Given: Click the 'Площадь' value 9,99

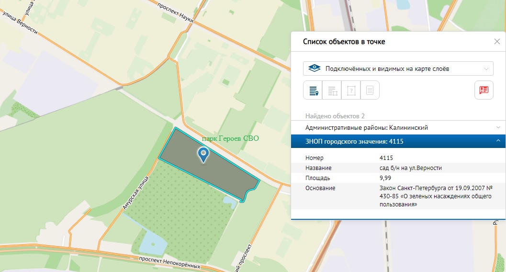Looking at the screenshot, I should click(385, 178).
